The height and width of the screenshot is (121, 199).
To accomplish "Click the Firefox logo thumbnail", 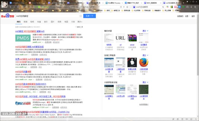I will click(x=144, y=62).
